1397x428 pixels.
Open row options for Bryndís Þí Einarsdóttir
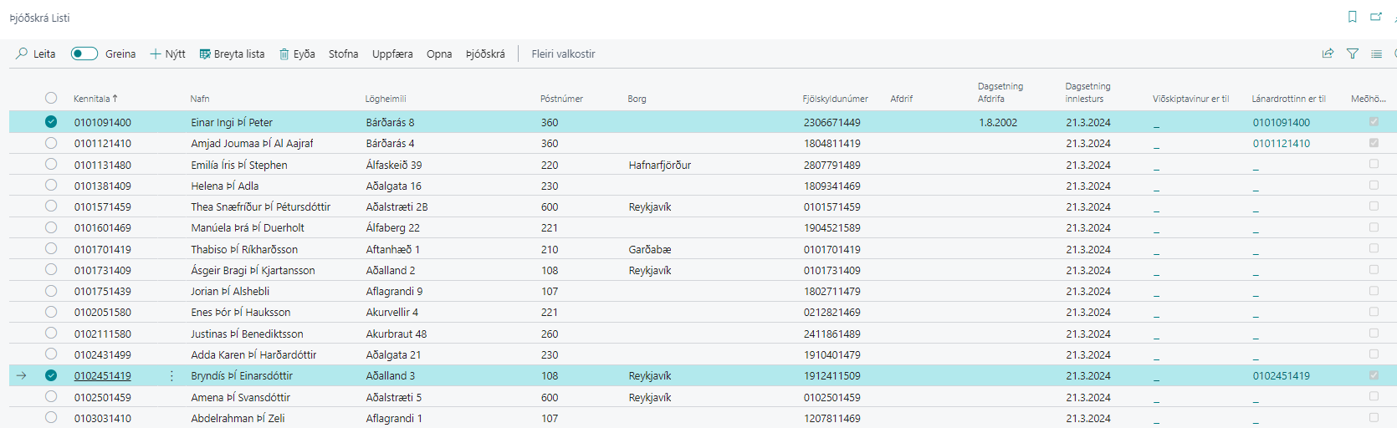point(171,376)
